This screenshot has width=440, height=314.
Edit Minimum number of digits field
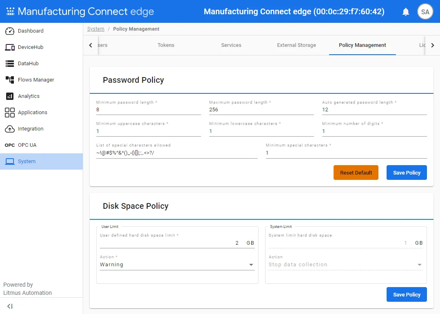374,131
